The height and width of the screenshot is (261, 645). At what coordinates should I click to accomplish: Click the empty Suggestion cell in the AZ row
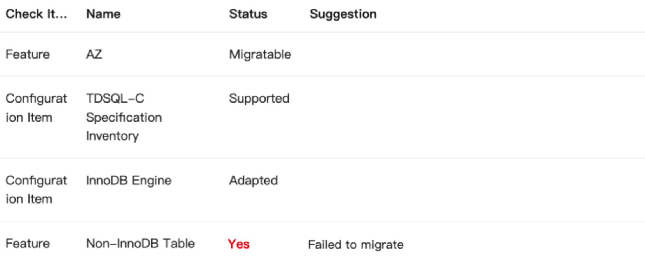[x=466, y=54]
